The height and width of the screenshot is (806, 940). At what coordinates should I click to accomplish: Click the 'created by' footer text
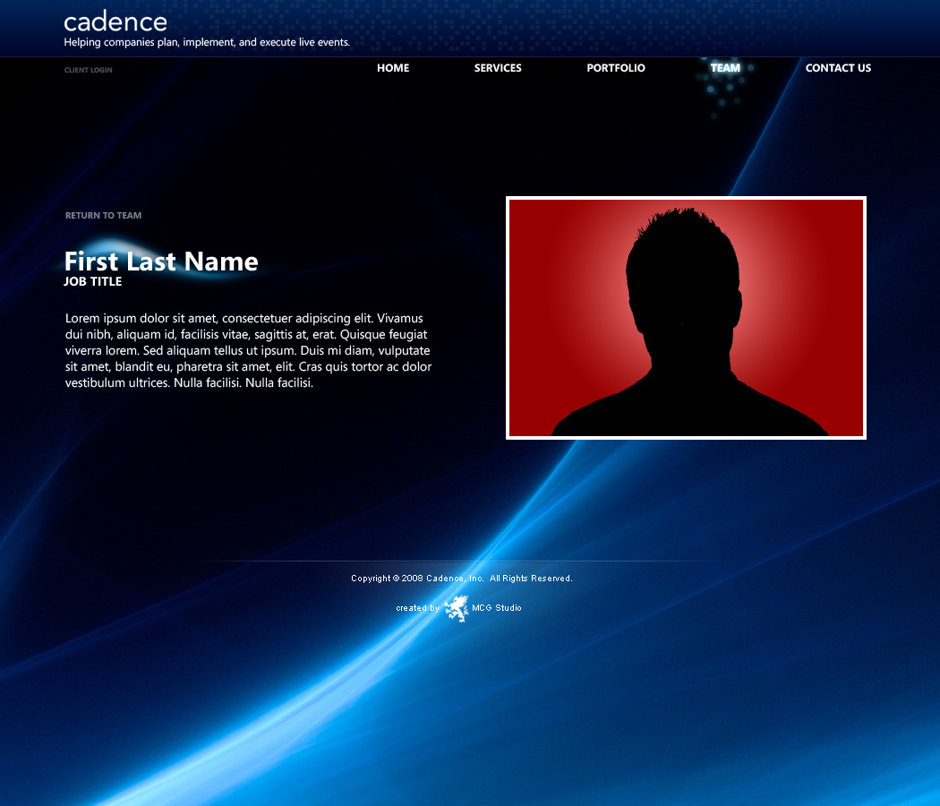[x=418, y=608]
